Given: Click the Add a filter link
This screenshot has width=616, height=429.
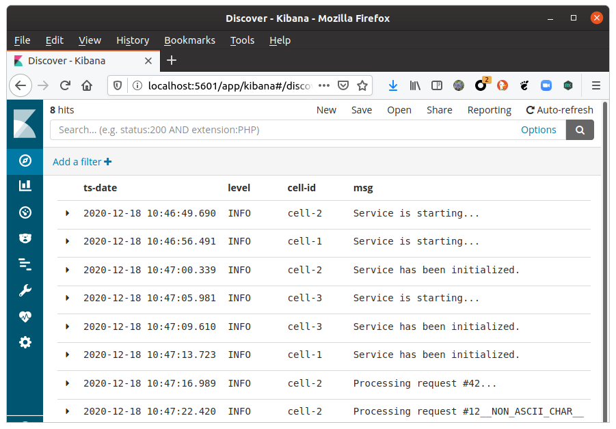Looking at the screenshot, I should pyautogui.click(x=82, y=162).
